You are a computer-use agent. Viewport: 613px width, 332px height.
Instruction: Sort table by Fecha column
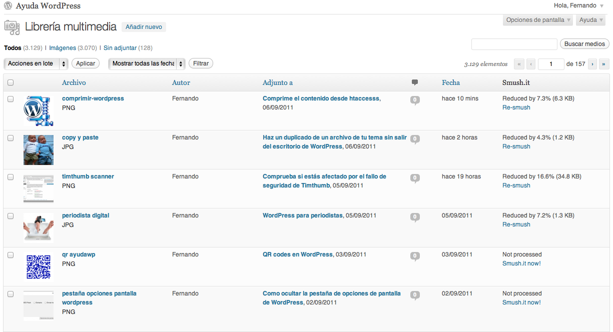pyautogui.click(x=451, y=82)
